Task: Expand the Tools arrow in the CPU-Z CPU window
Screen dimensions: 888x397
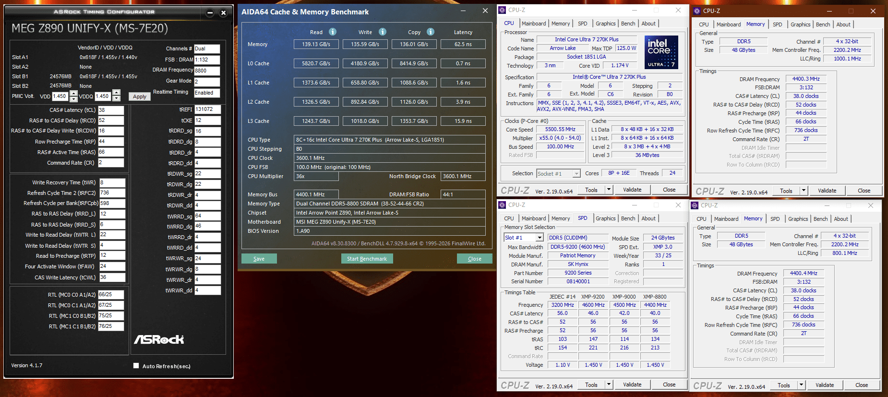Action: 609,190
